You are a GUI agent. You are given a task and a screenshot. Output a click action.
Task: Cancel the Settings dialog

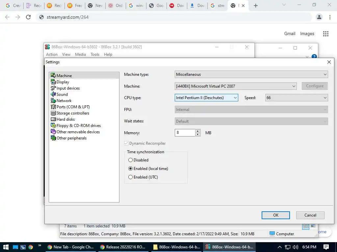pyautogui.click(x=310, y=215)
